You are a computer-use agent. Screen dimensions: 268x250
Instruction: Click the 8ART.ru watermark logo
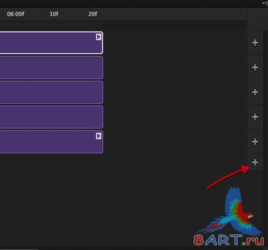coord(229,217)
